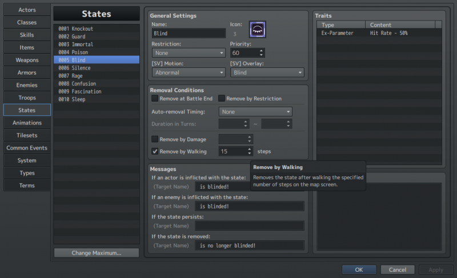Switch to the Types tab
The height and width of the screenshot is (278, 457).
27,172
